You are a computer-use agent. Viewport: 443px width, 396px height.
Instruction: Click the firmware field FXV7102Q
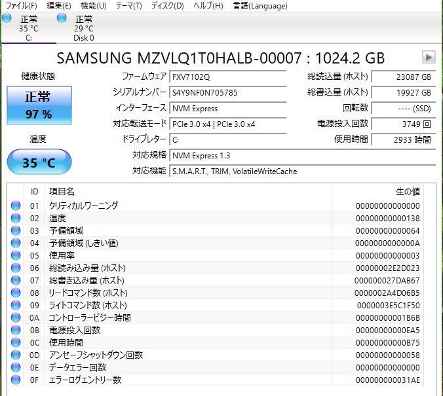click(227, 77)
